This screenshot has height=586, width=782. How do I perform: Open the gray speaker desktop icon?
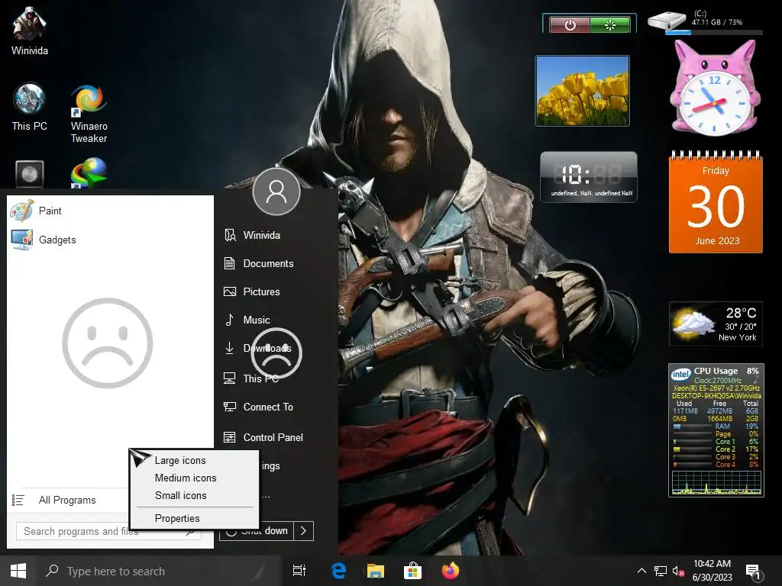[x=30, y=174]
